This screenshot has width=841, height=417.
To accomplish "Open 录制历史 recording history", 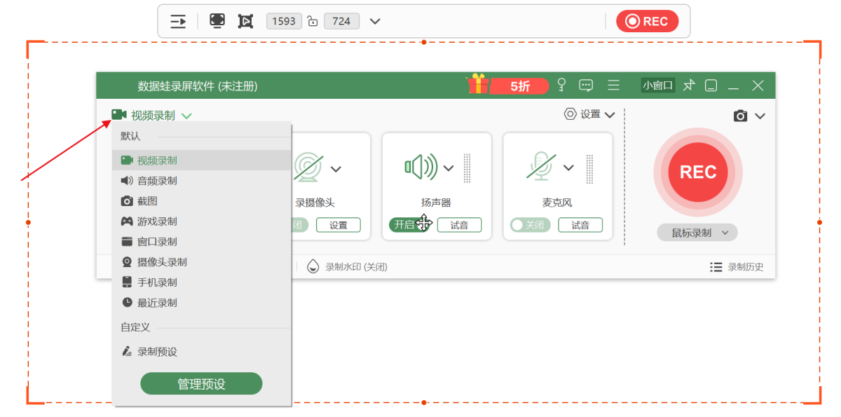I will tap(737, 267).
